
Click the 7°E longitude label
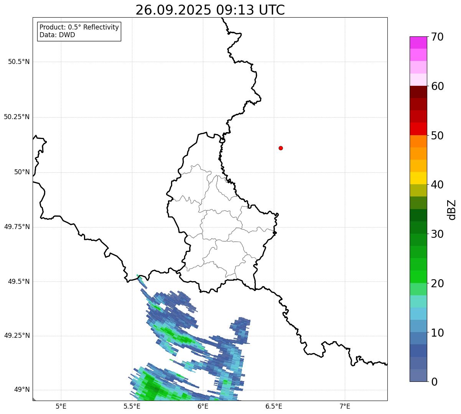point(345,406)
